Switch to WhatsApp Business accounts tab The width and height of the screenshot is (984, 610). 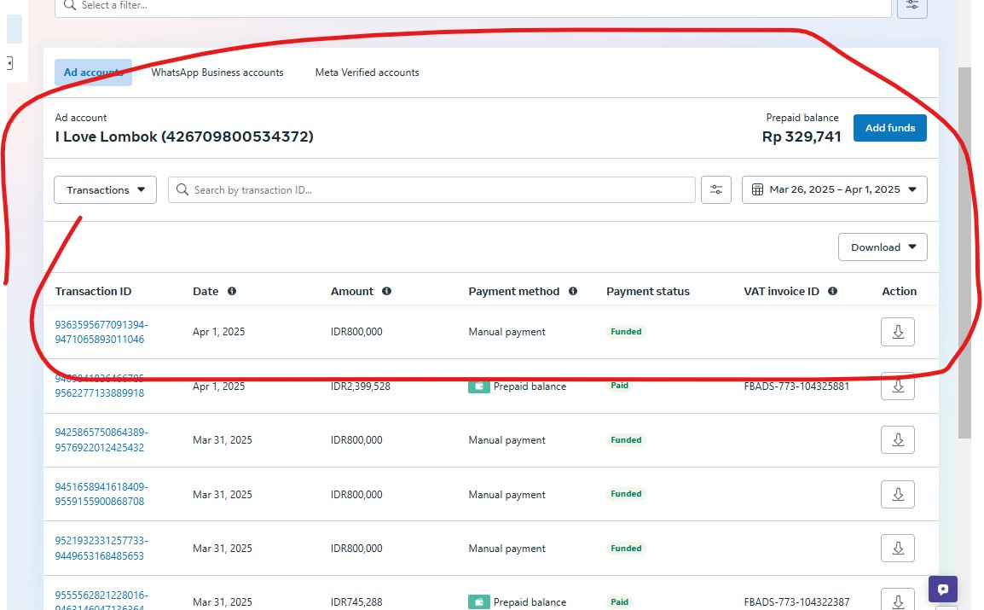(217, 73)
